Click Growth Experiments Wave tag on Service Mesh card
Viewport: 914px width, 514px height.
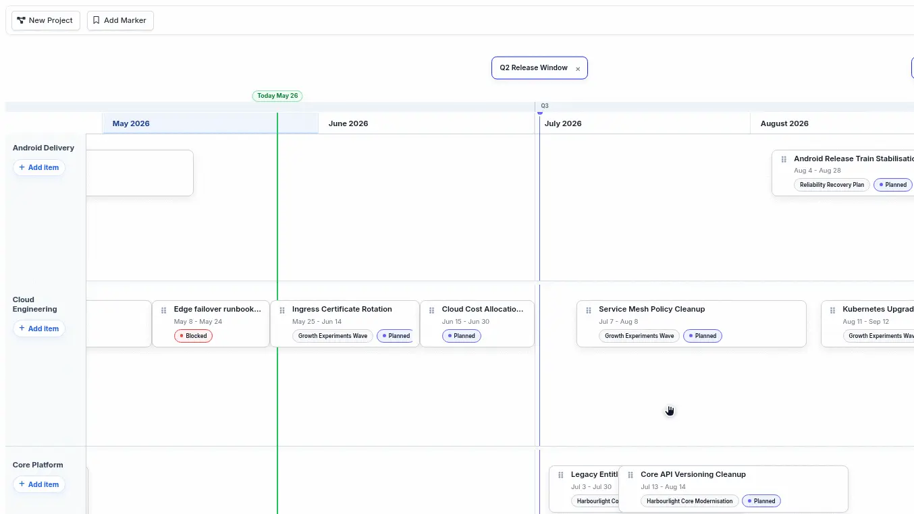coord(639,336)
